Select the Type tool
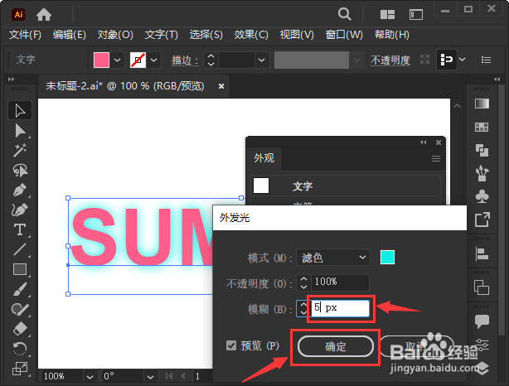509x386 pixels. 20,229
